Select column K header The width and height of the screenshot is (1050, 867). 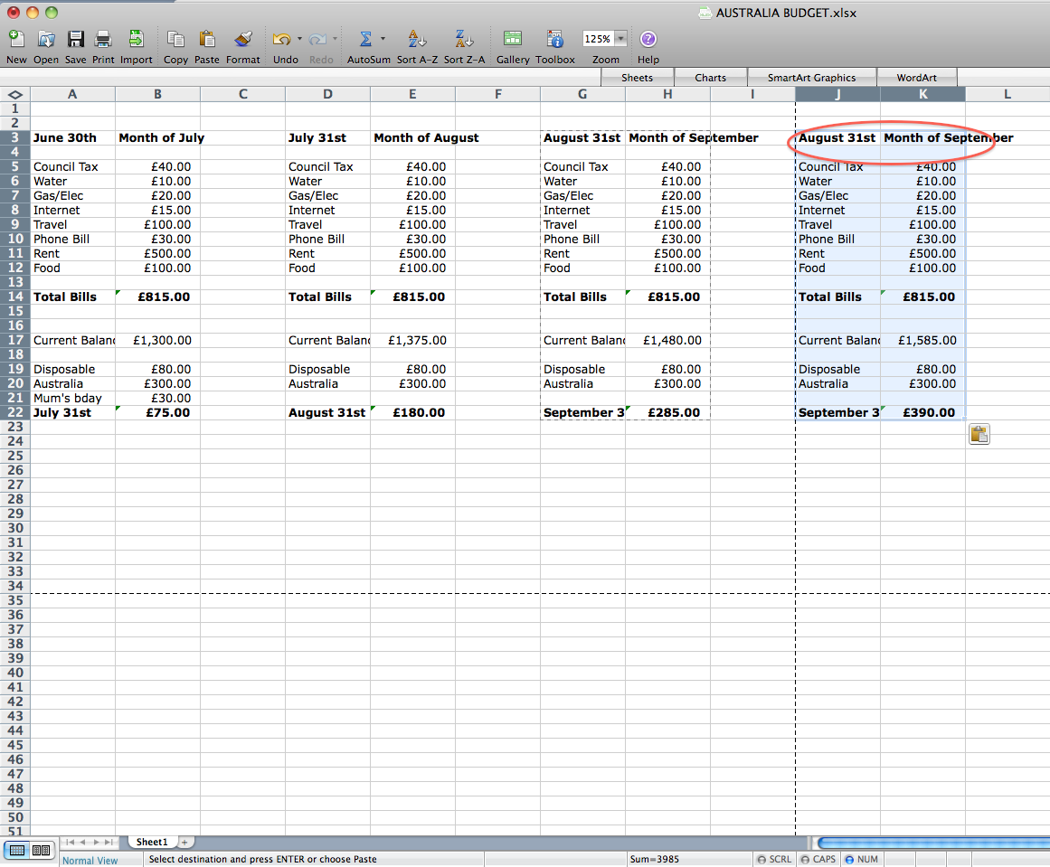[x=922, y=94]
